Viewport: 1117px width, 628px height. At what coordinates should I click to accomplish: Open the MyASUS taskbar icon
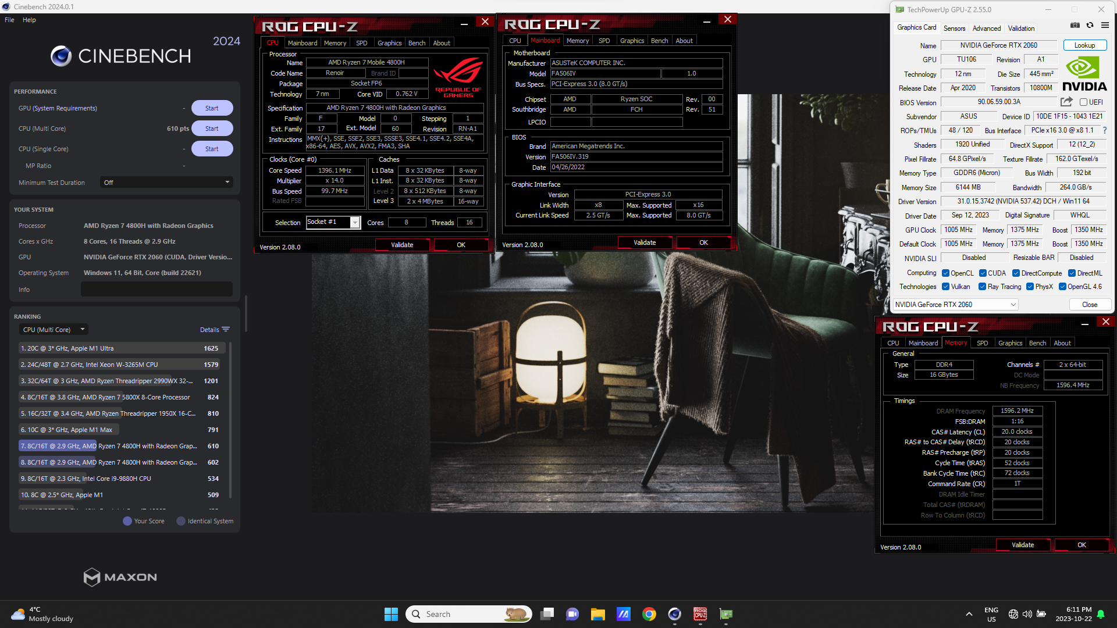click(624, 614)
